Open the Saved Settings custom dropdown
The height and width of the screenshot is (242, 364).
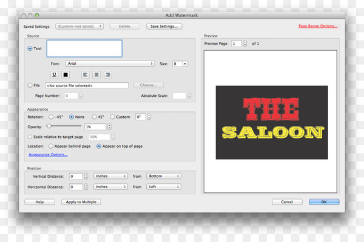click(79, 27)
